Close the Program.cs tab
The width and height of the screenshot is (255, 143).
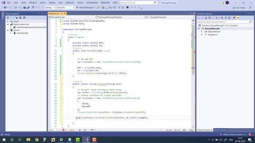click(65, 14)
